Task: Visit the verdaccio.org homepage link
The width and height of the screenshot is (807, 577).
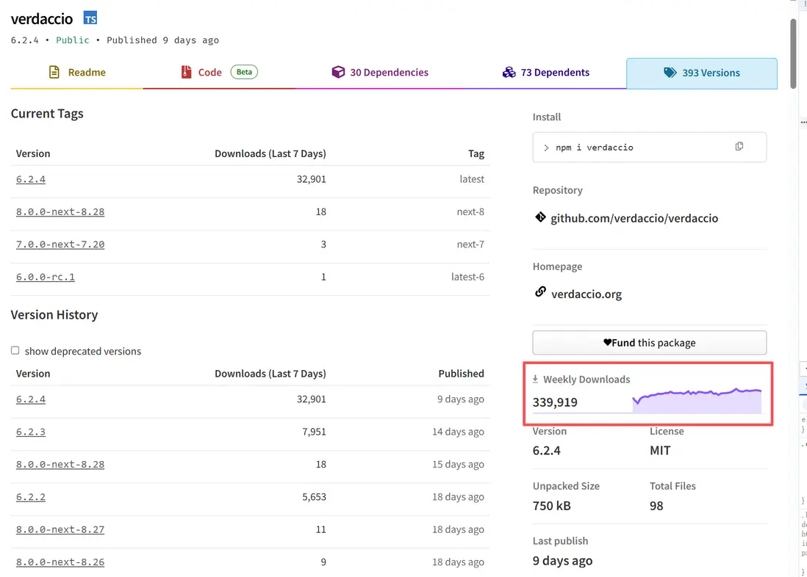Action: coord(586,294)
